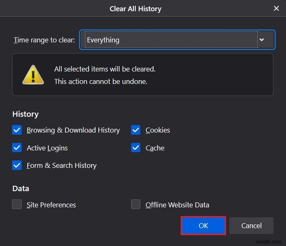Toggle the Form & Search History checkbox

tap(17, 165)
